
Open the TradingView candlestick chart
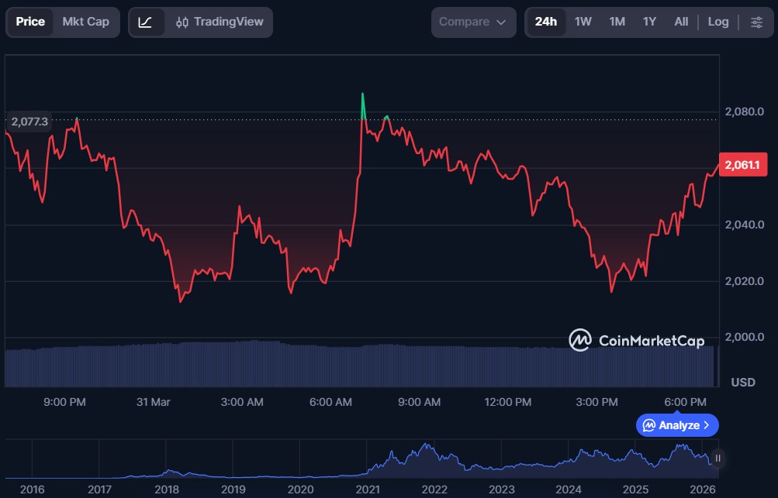pyautogui.click(x=219, y=22)
